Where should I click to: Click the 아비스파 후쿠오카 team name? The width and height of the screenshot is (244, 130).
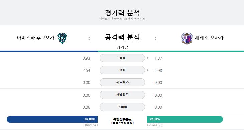[36, 38]
